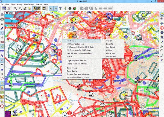Click the '35' sidebar icon
The width and height of the screenshot is (164, 117).
tap(2, 74)
